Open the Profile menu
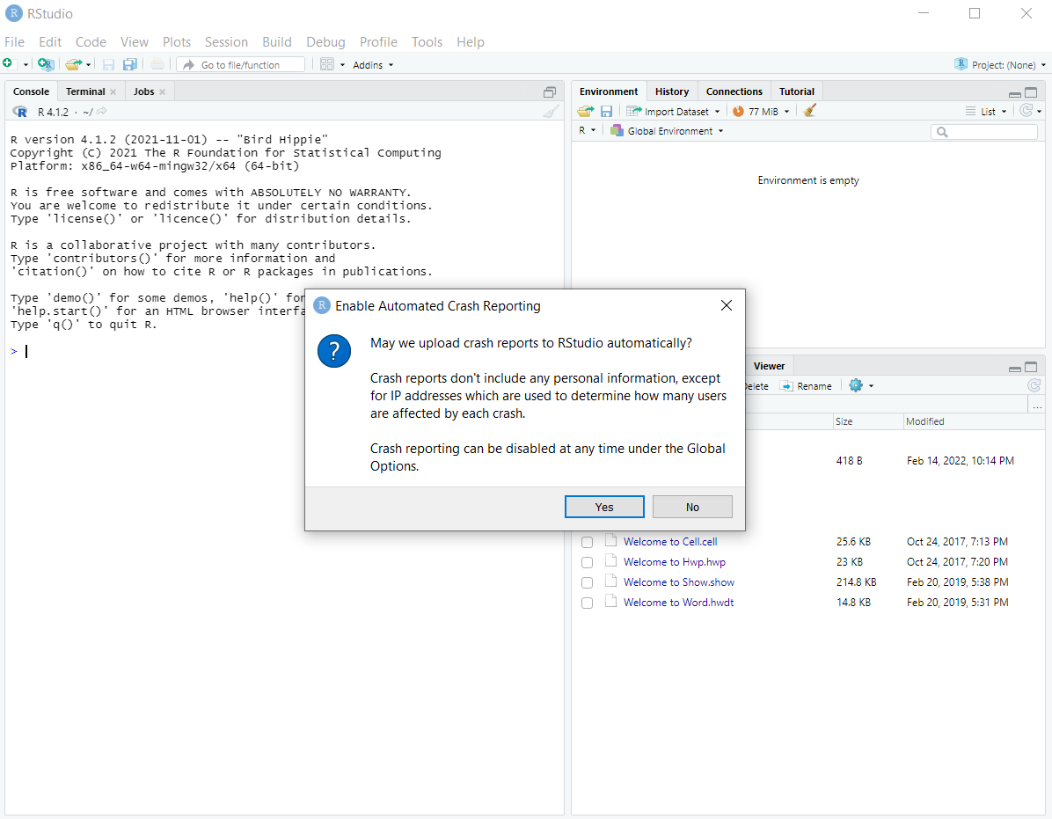This screenshot has height=819, width=1052. coord(378,41)
